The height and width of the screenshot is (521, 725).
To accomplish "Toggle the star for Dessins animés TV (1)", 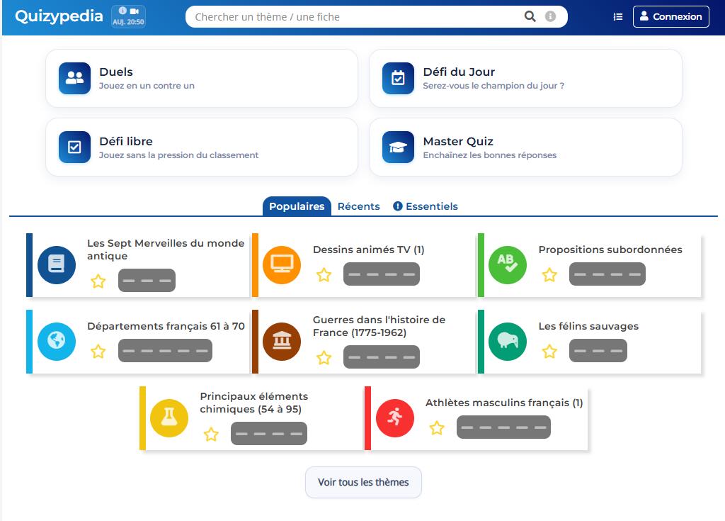I will click(324, 274).
